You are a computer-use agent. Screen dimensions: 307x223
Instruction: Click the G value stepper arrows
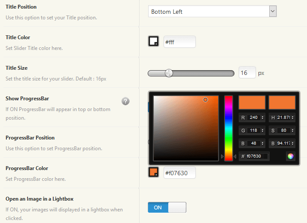[262, 130]
